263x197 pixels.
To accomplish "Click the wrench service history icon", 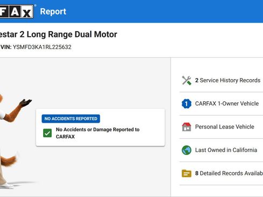I will tap(186, 80).
